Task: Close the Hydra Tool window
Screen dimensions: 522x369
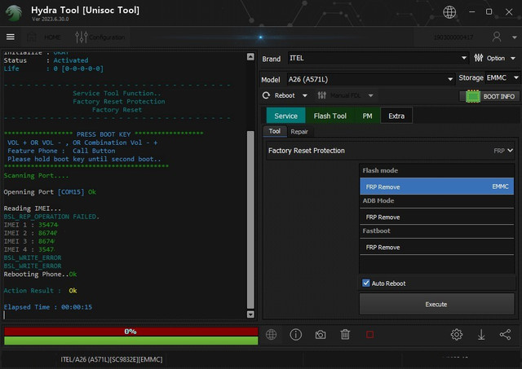Action: pos(509,12)
